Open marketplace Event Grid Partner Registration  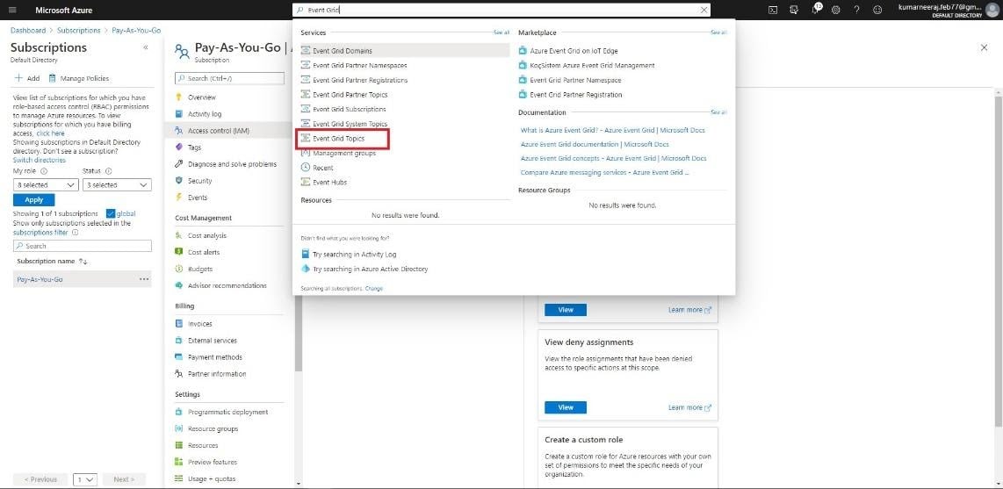pos(575,95)
